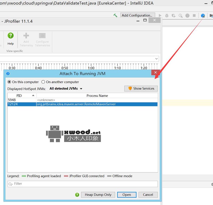Click the Run play icon in IntelliJ toolbar

pyautogui.click(x=160, y=15)
